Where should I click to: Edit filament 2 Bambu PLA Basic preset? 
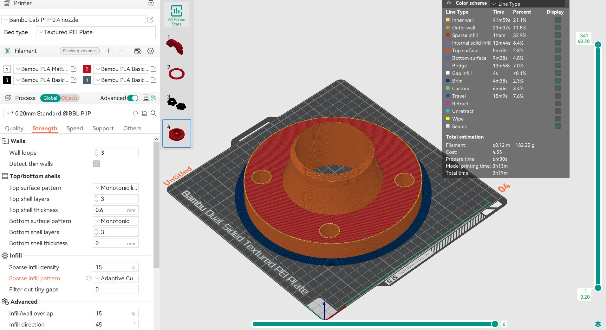[153, 69]
